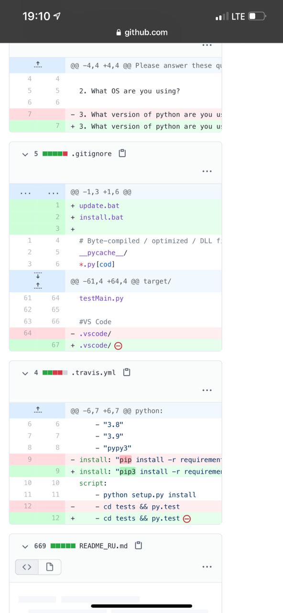The height and width of the screenshot is (613, 283).
Task: Tap the battery indicator in status bar
Action: point(257,16)
